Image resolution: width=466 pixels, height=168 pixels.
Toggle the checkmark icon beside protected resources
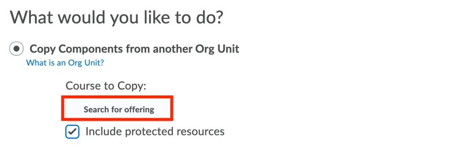72,132
